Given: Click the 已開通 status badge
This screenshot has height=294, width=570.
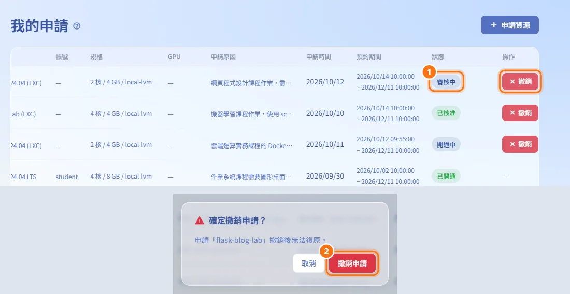Looking at the screenshot, I should coord(446,176).
